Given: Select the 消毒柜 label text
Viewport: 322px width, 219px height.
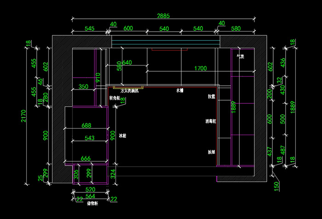Looking at the screenshot, I should [x=211, y=122].
